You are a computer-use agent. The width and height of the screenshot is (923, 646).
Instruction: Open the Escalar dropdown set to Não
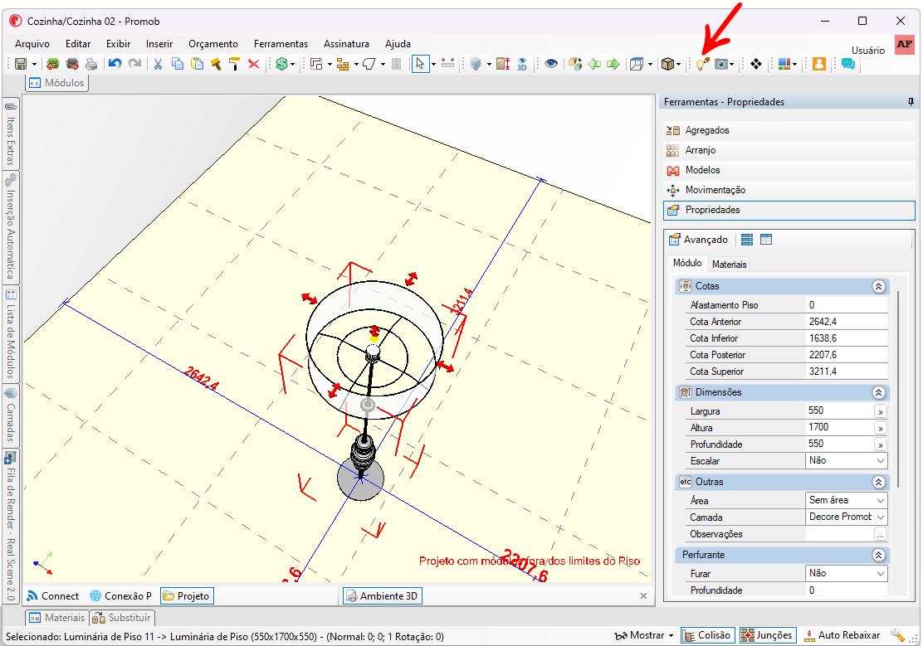point(846,461)
